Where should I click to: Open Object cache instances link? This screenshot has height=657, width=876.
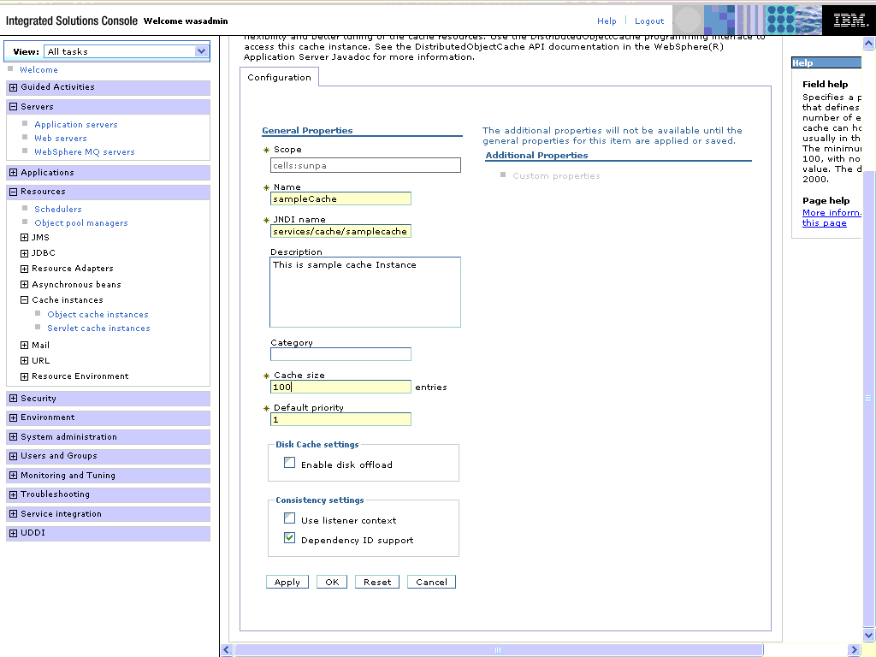(x=98, y=315)
